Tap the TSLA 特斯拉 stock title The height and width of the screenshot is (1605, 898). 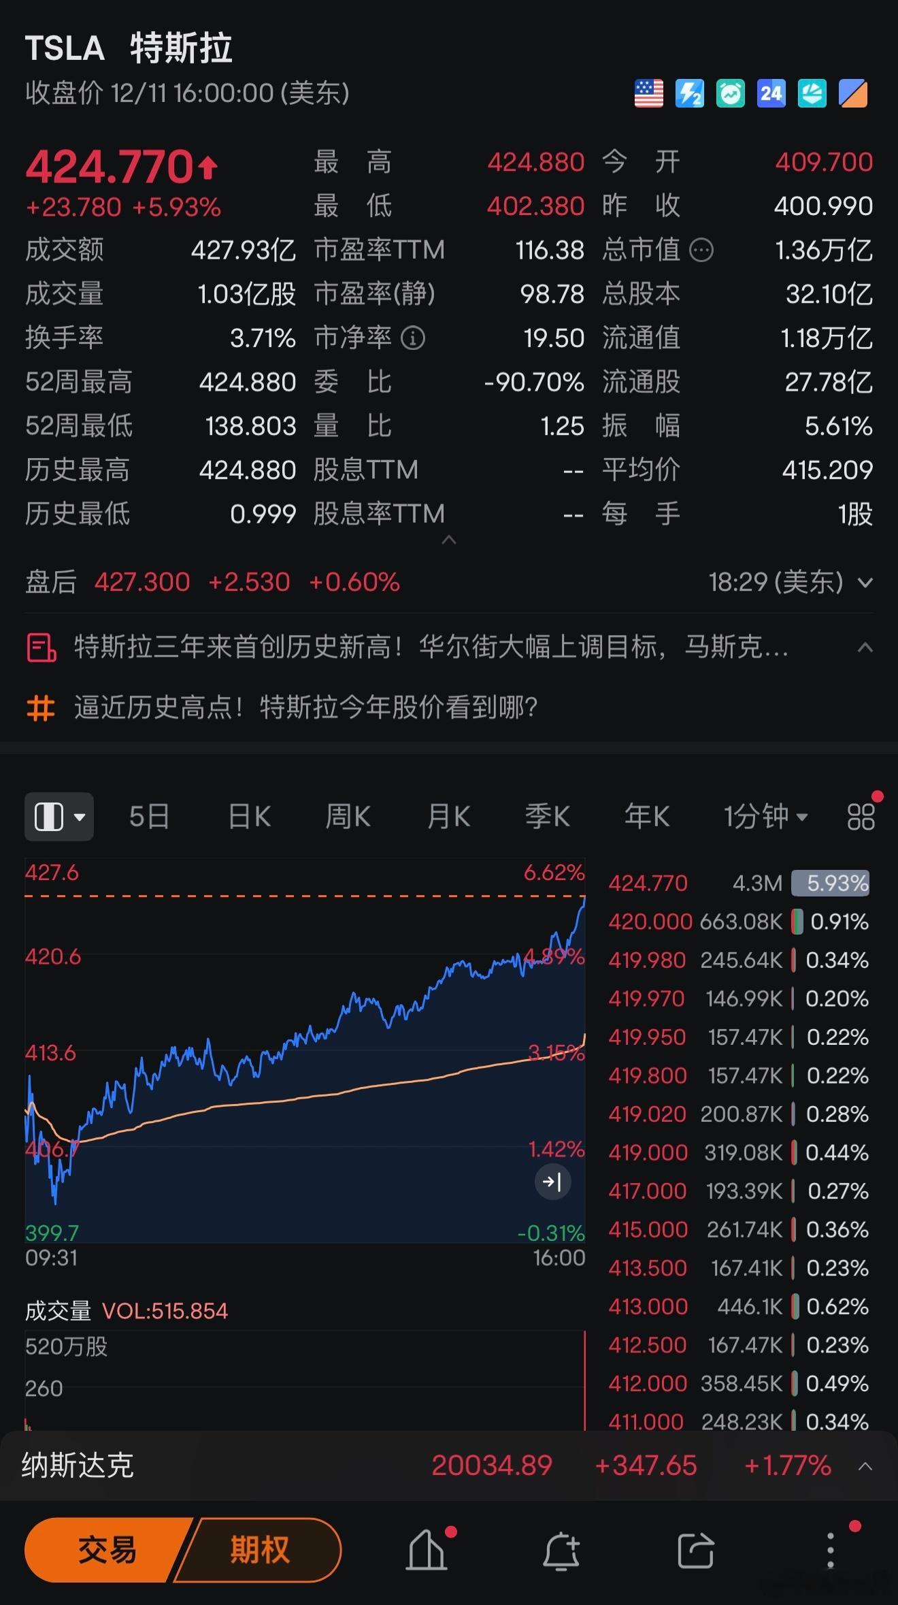[x=129, y=49]
